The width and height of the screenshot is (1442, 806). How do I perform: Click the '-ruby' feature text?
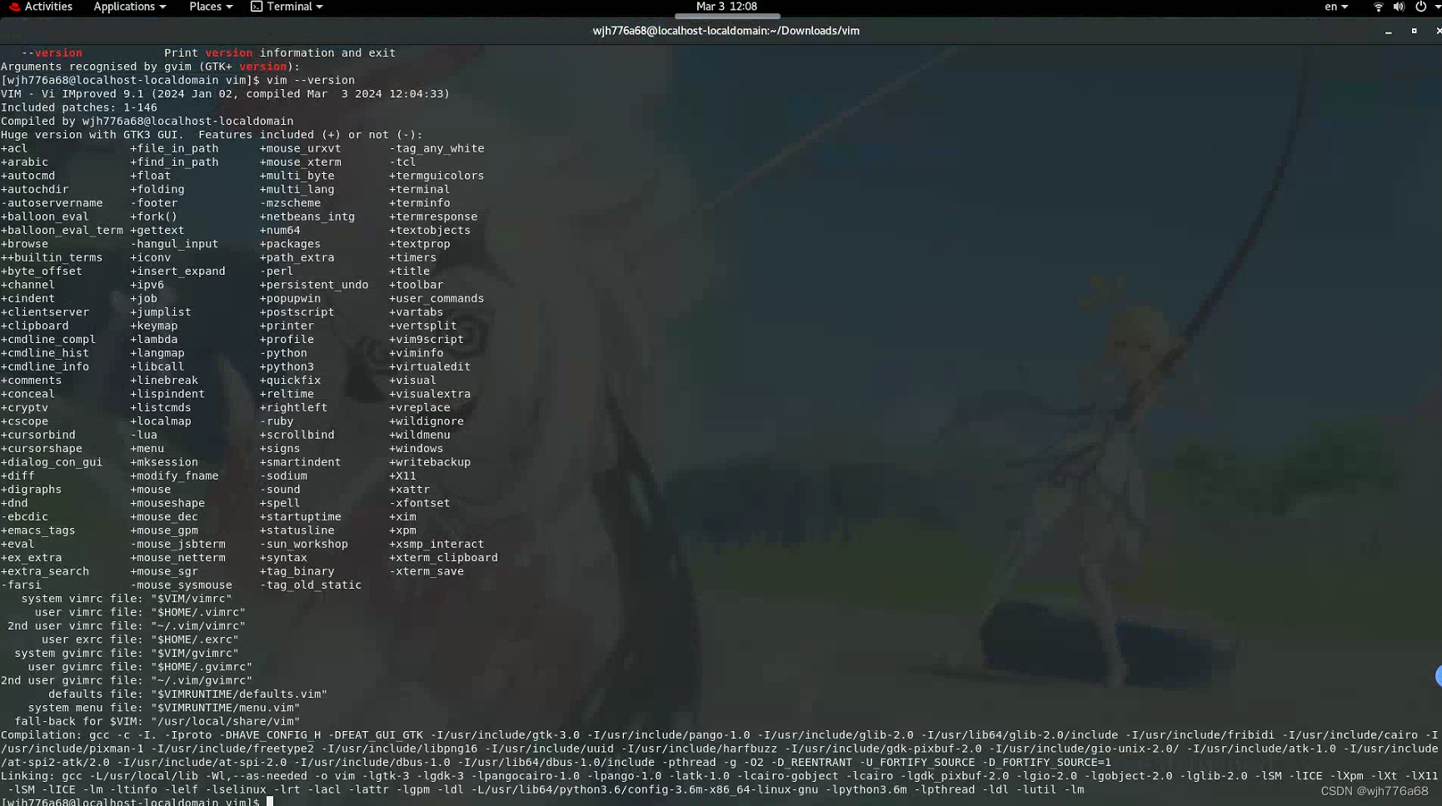pyautogui.click(x=277, y=421)
